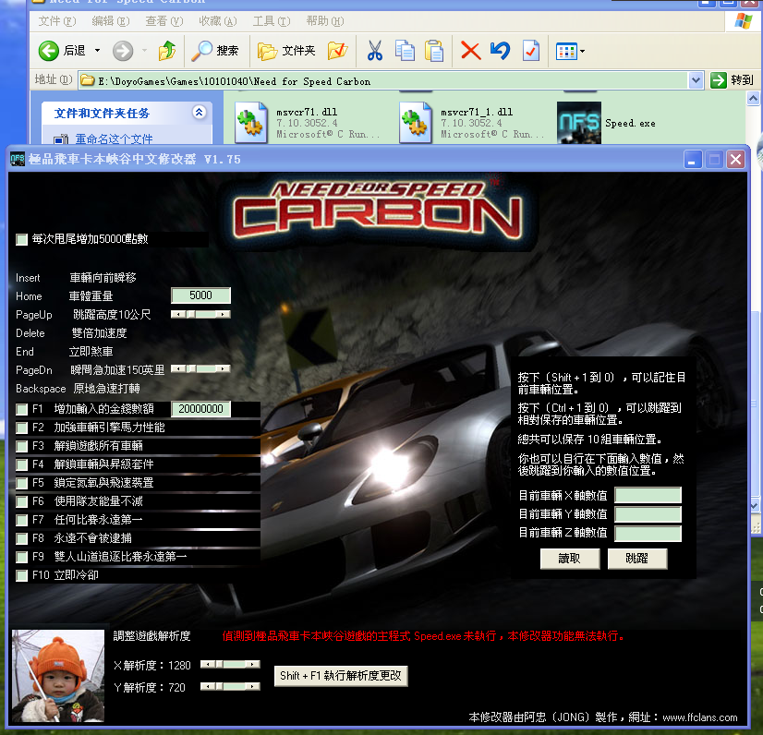Open the 帮助(H) menu
This screenshot has width=763, height=735.
(325, 21)
